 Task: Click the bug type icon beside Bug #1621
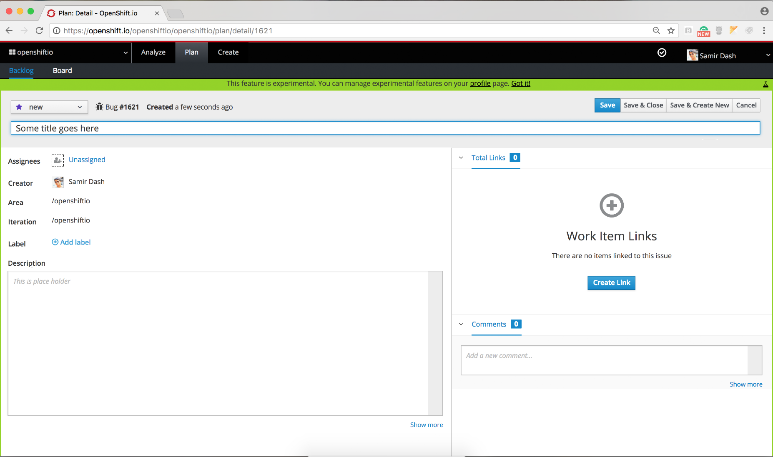(x=99, y=107)
